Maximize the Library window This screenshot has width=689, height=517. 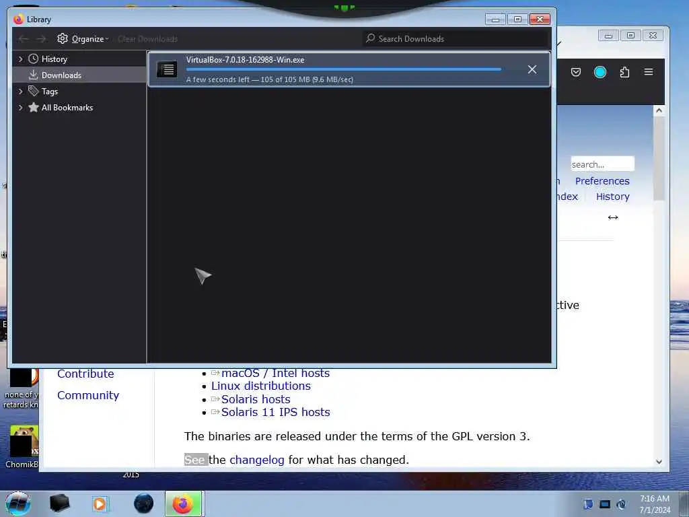coord(517,20)
